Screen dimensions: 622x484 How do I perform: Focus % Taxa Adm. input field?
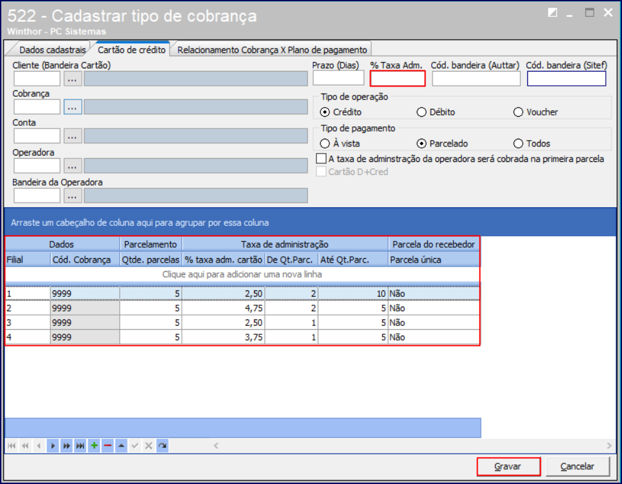coord(398,79)
